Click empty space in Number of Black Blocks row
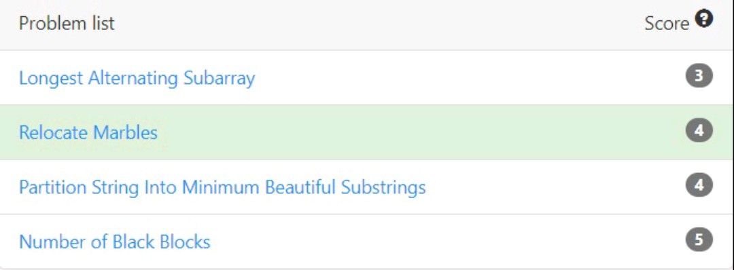Image resolution: width=734 pixels, height=270 pixels. coord(444,242)
